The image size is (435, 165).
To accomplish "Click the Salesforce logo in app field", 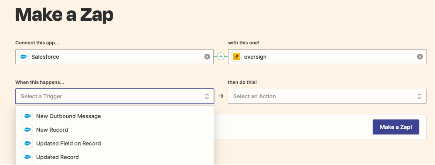I will [x=24, y=57].
